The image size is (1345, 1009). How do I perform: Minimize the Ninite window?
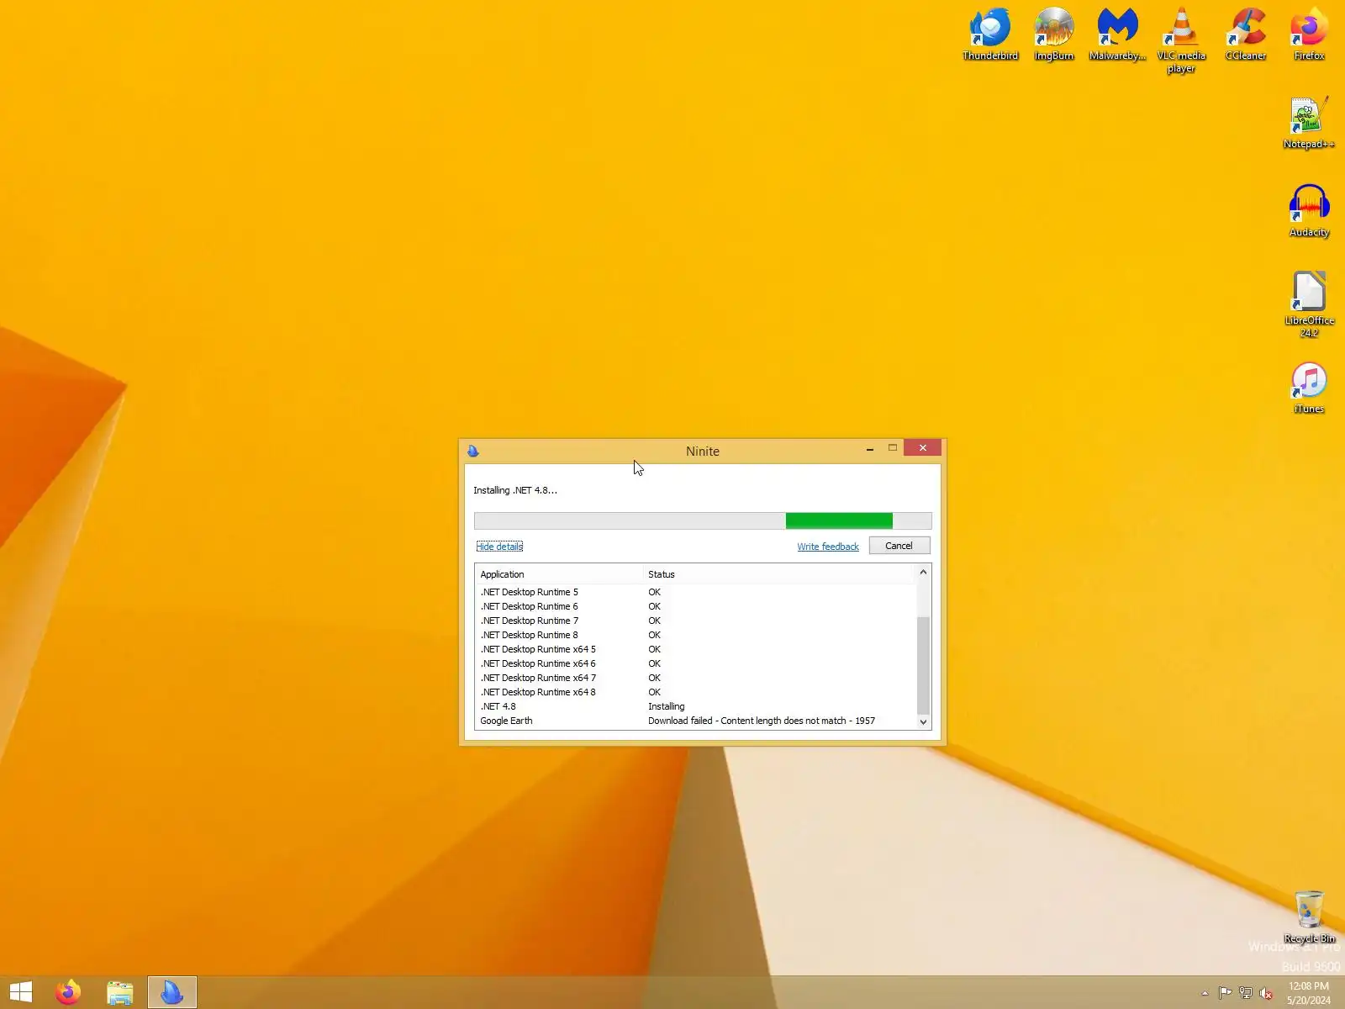pyautogui.click(x=870, y=448)
